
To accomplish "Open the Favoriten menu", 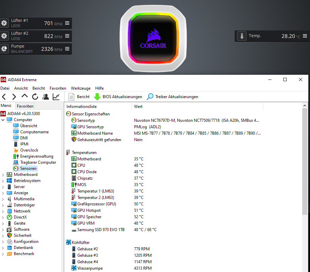I will point(58,88).
